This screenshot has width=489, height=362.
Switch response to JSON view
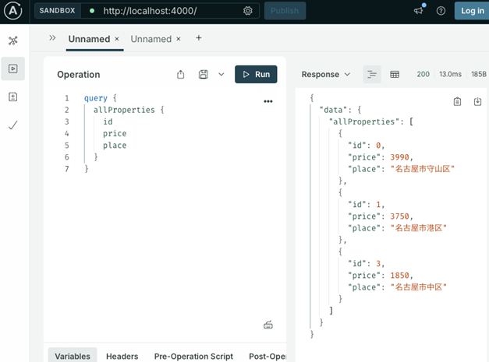click(x=372, y=75)
